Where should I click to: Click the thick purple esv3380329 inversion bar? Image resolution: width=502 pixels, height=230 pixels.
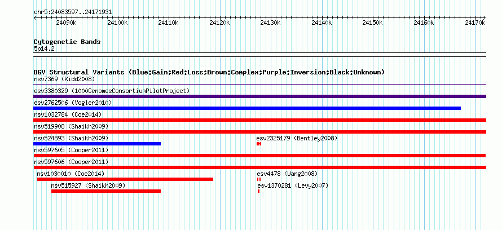tap(259, 96)
